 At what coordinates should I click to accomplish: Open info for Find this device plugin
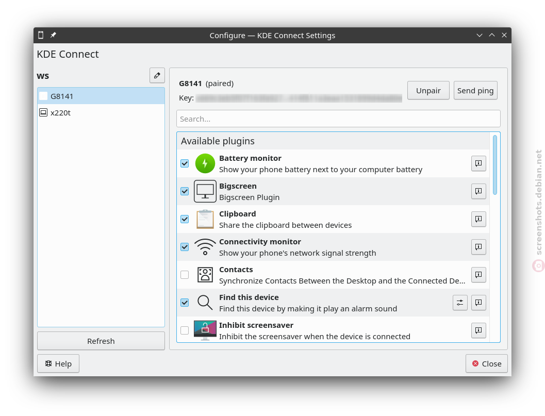point(478,303)
